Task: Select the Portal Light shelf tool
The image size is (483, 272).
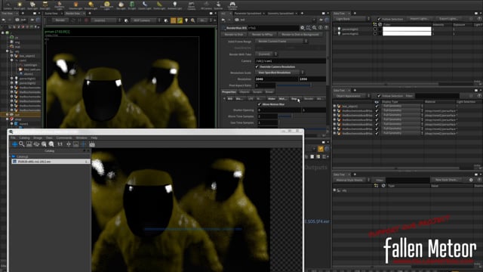Action: pos(159,5)
